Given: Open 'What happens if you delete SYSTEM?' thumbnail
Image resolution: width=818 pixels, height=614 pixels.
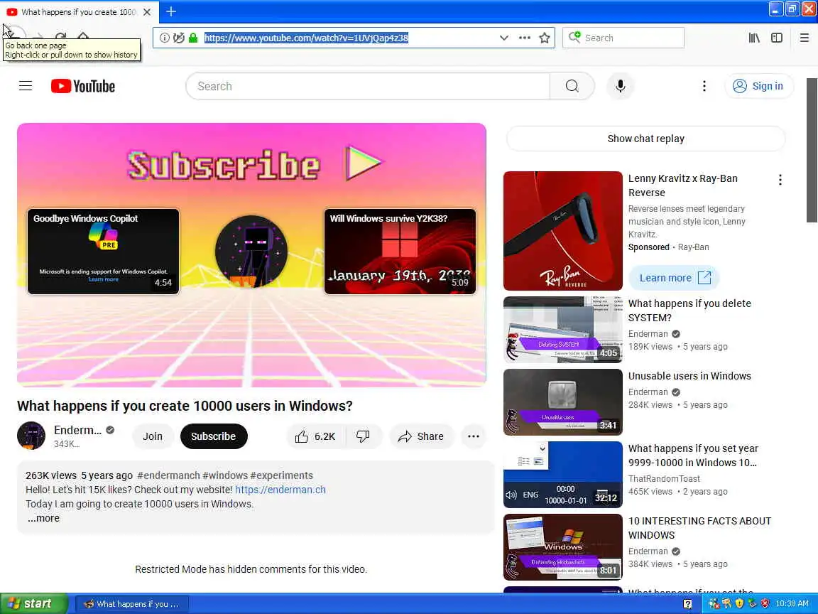Looking at the screenshot, I should 563,330.
